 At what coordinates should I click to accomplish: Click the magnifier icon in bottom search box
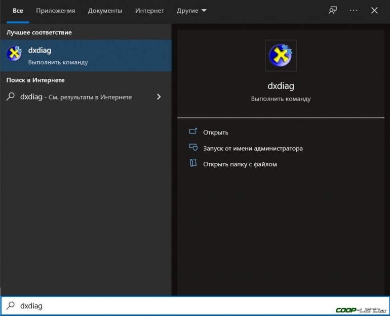(10, 306)
